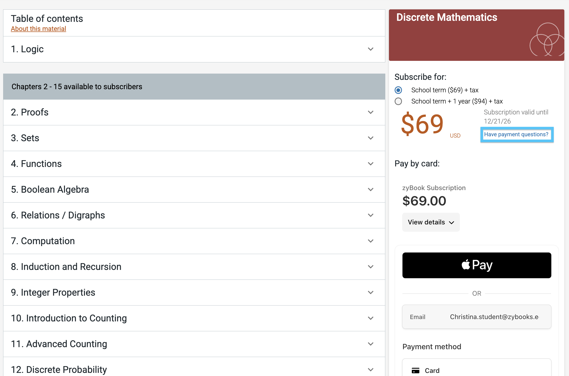Image resolution: width=569 pixels, height=376 pixels.
Task: Expand the 11. Advanced Counting chevron
Action: click(x=370, y=344)
